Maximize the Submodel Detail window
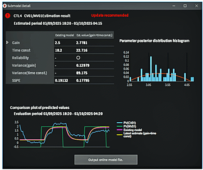The width and height of the screenshot is (203, 170). (185, 6)
